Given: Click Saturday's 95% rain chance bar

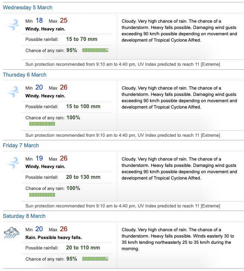Looking at the screenshot, I should coord(95,258).
